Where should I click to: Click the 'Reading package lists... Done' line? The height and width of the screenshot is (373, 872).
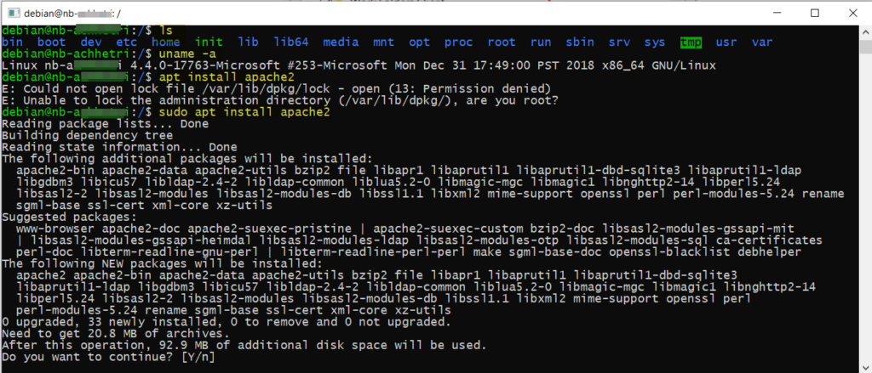[105, 124]
